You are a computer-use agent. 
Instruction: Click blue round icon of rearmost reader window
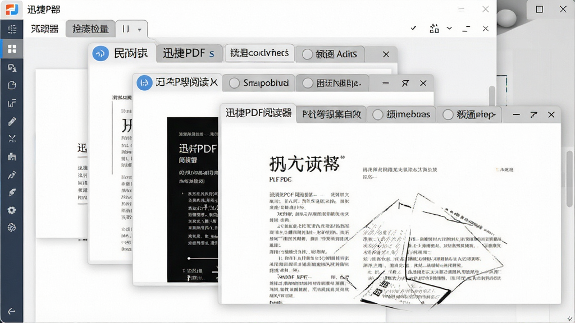click(x=100, y=54)
